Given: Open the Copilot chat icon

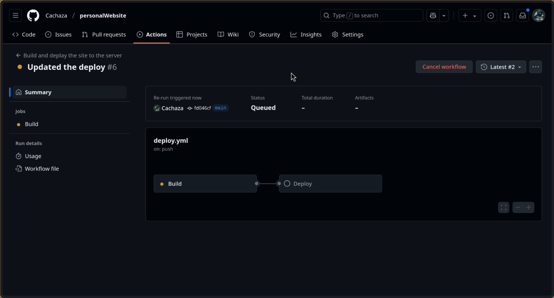Looking at the screenshot, I should pyautogui.click(x=433, y=15).
